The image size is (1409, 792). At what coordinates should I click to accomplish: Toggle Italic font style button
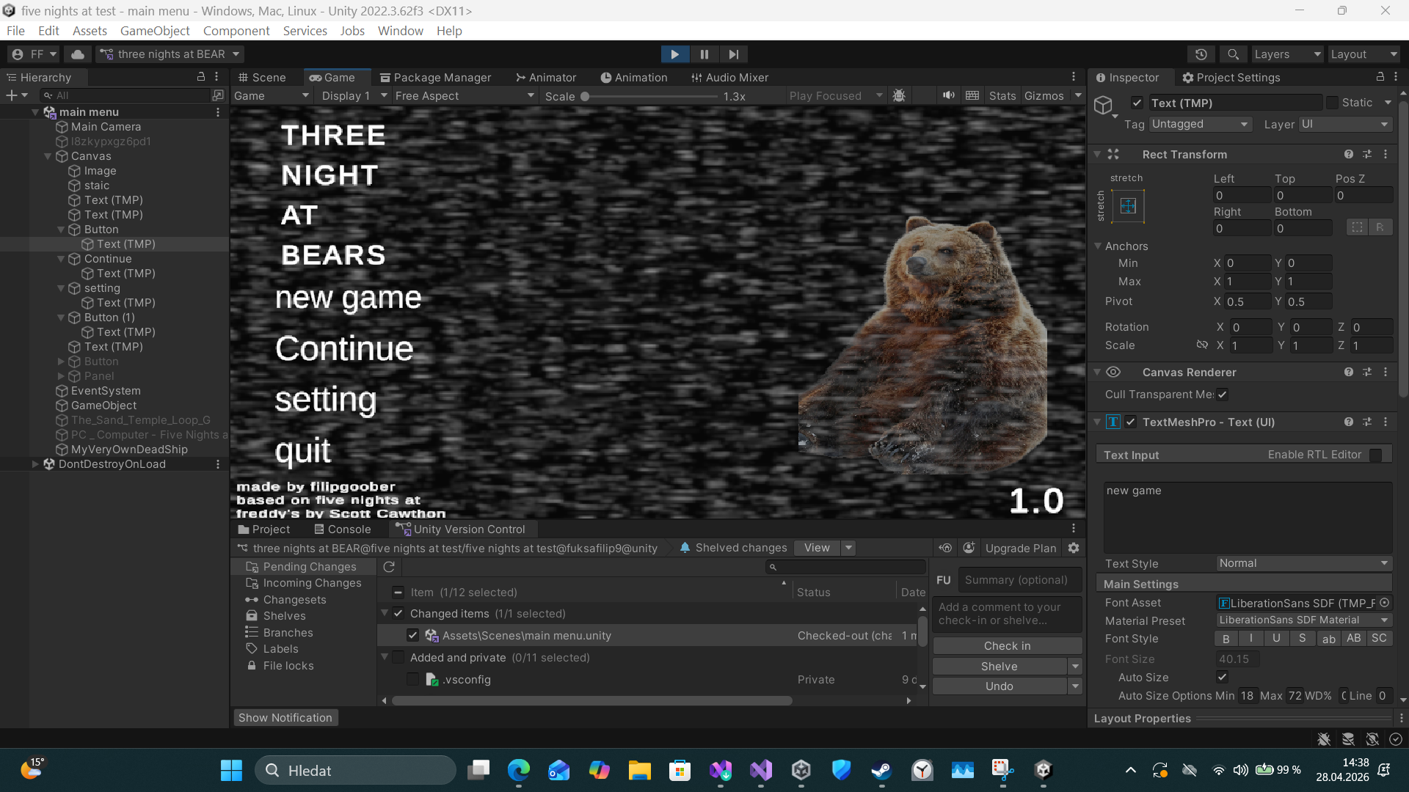[x=1251, y=639]
